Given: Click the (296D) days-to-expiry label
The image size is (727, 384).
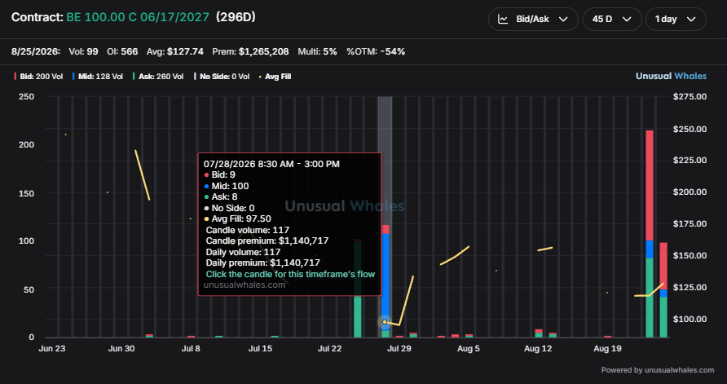Looking at the screenshot, I should 236,17.
